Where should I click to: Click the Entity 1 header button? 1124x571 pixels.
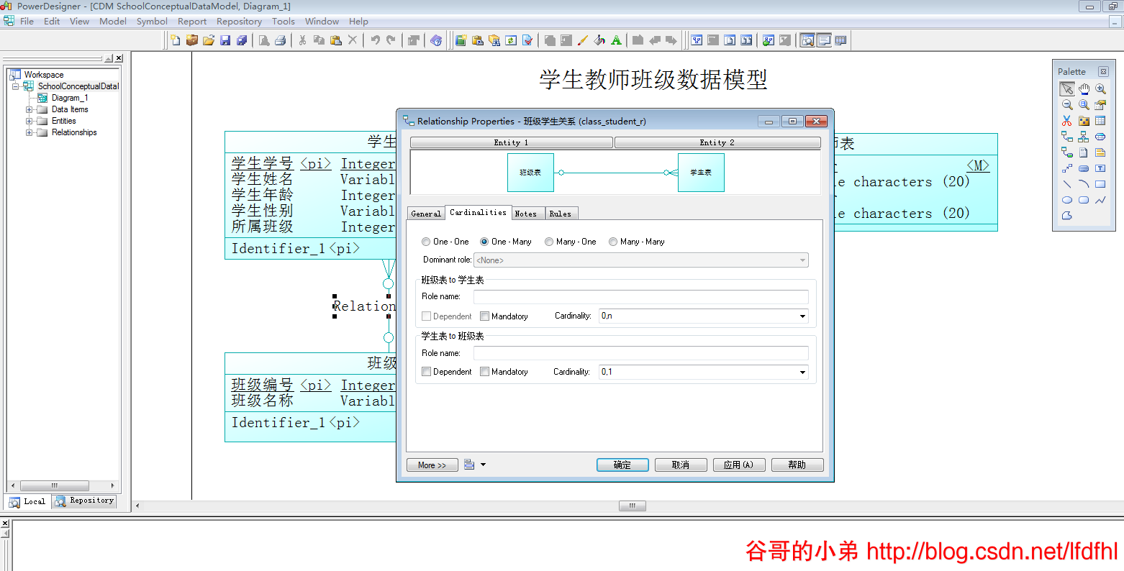tap(511, 142)
